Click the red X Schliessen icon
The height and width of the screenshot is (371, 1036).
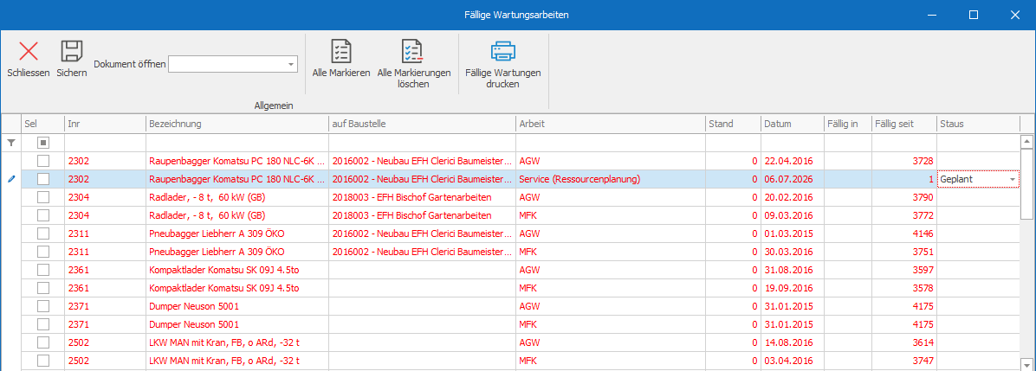point(29,52)
